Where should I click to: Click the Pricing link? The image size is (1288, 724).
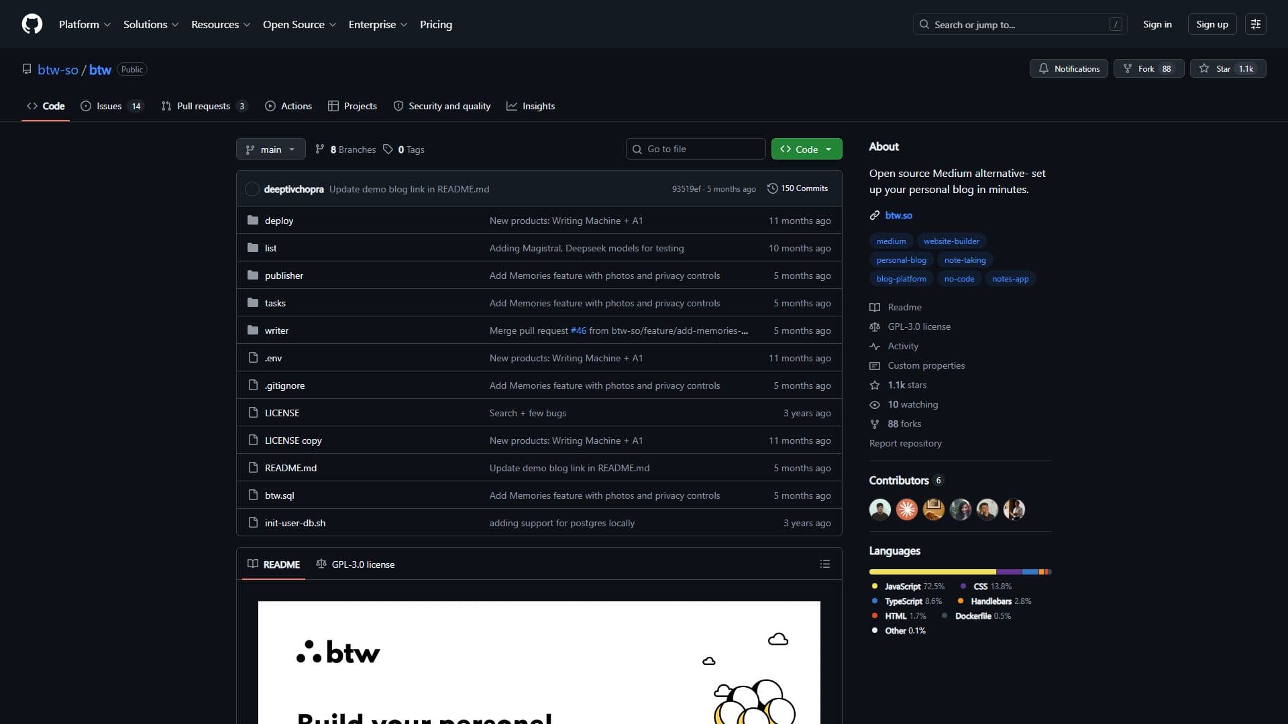tap(436, 24)
